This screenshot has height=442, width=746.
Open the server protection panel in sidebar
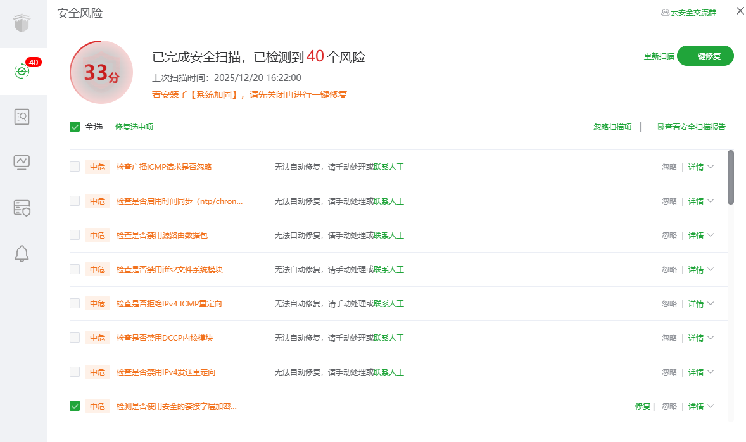[22, 208]
